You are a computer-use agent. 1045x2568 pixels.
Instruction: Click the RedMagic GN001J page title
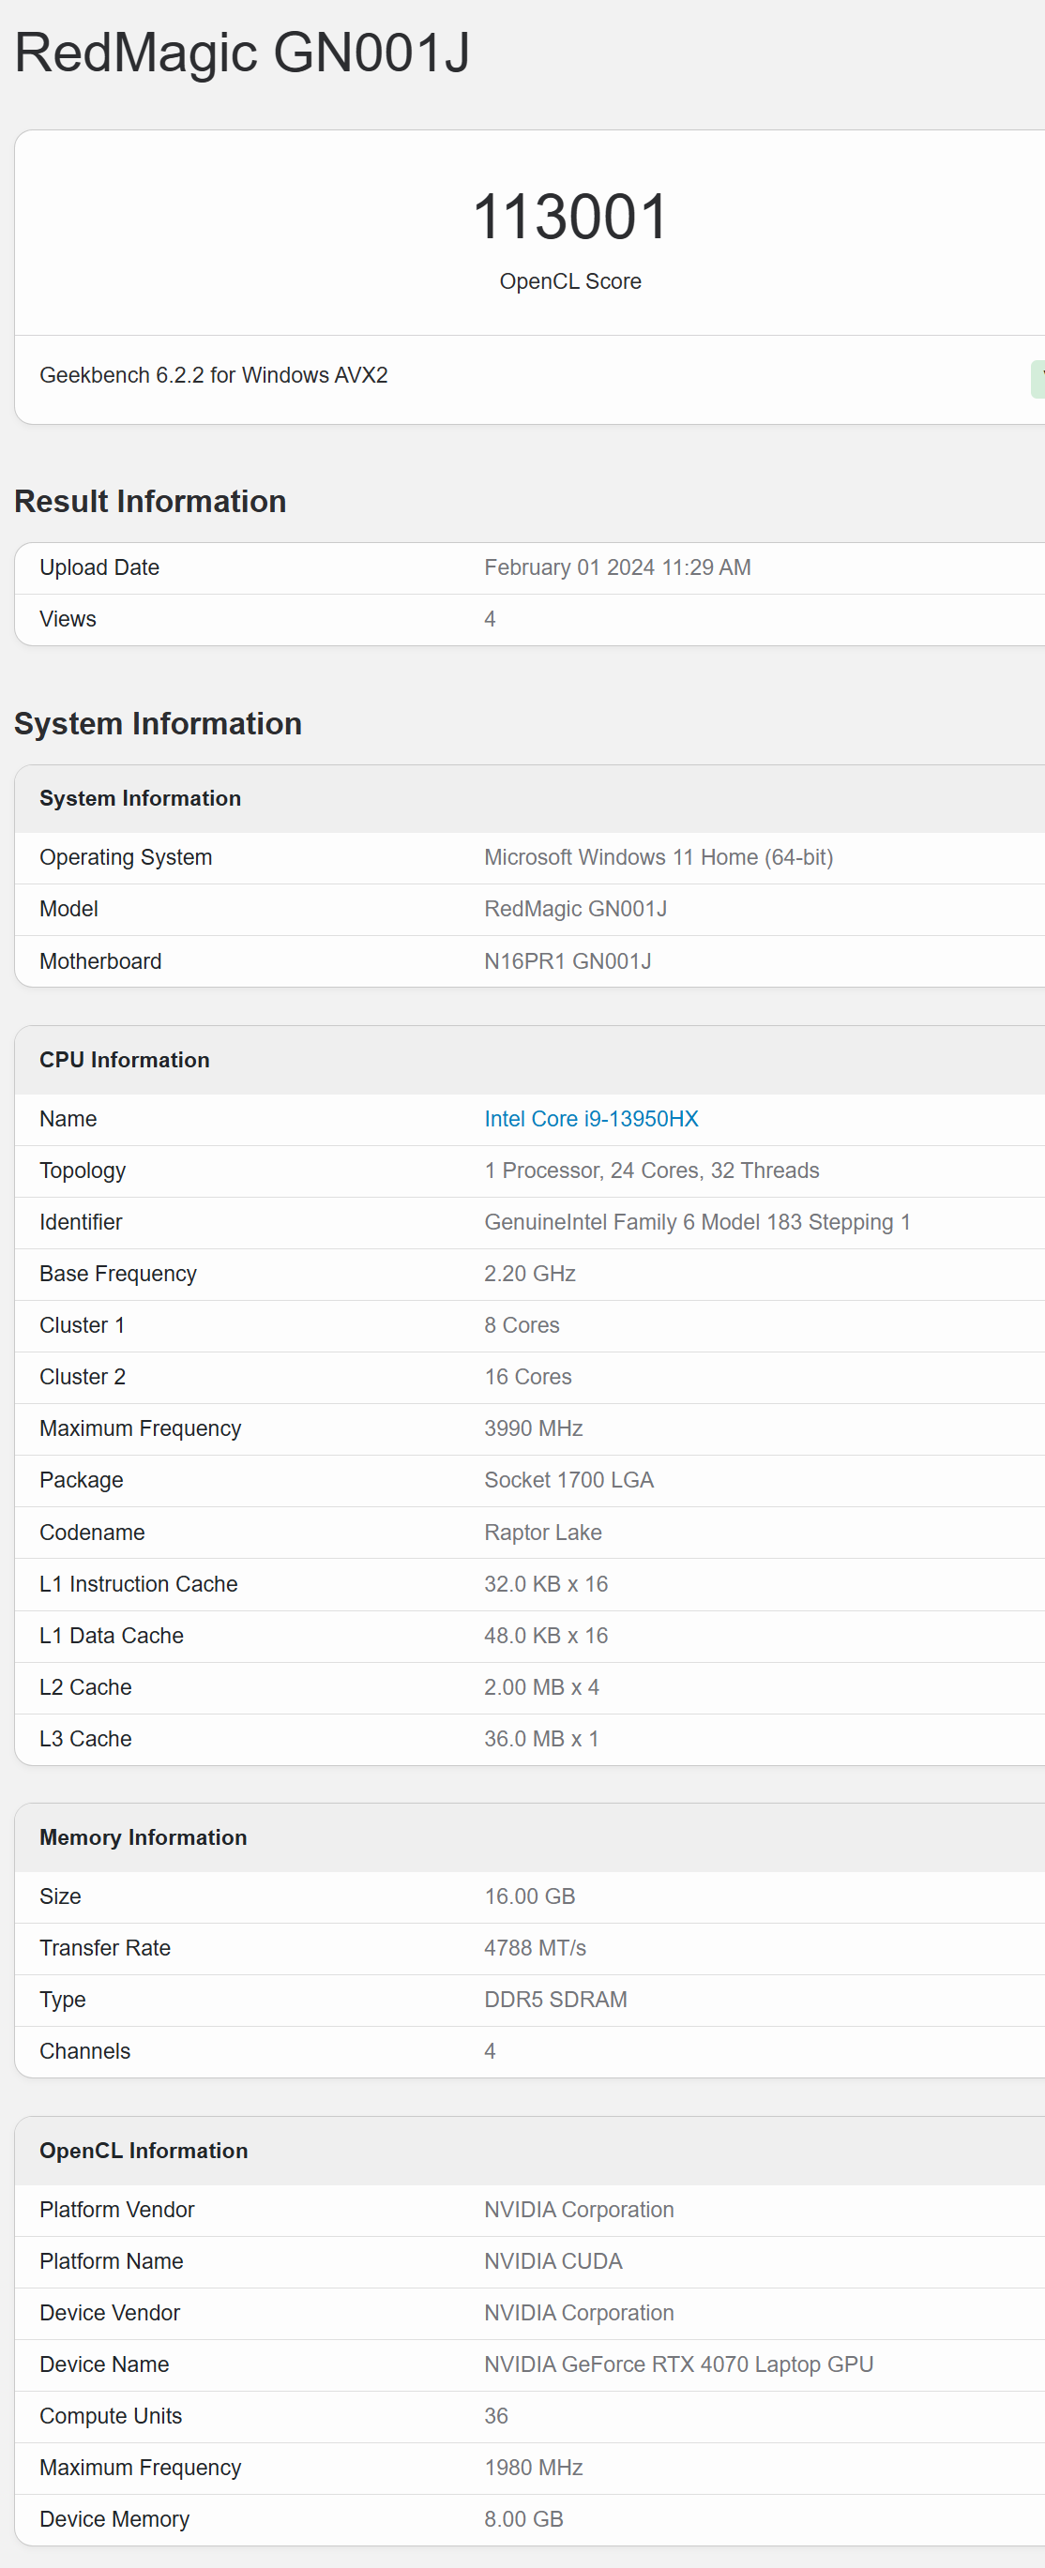coord(242,53)
